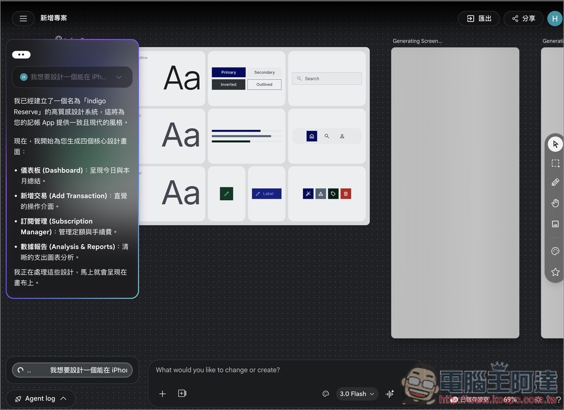The image size is (564, 410).
Task: Click the home icon in nav sample
Action: (x=311, y=136)
